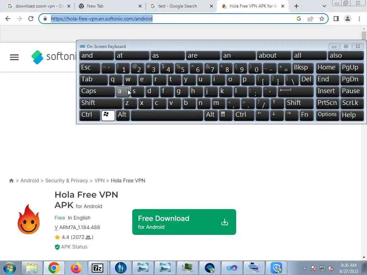Click the Hola flame app icon

coord(29,219)
